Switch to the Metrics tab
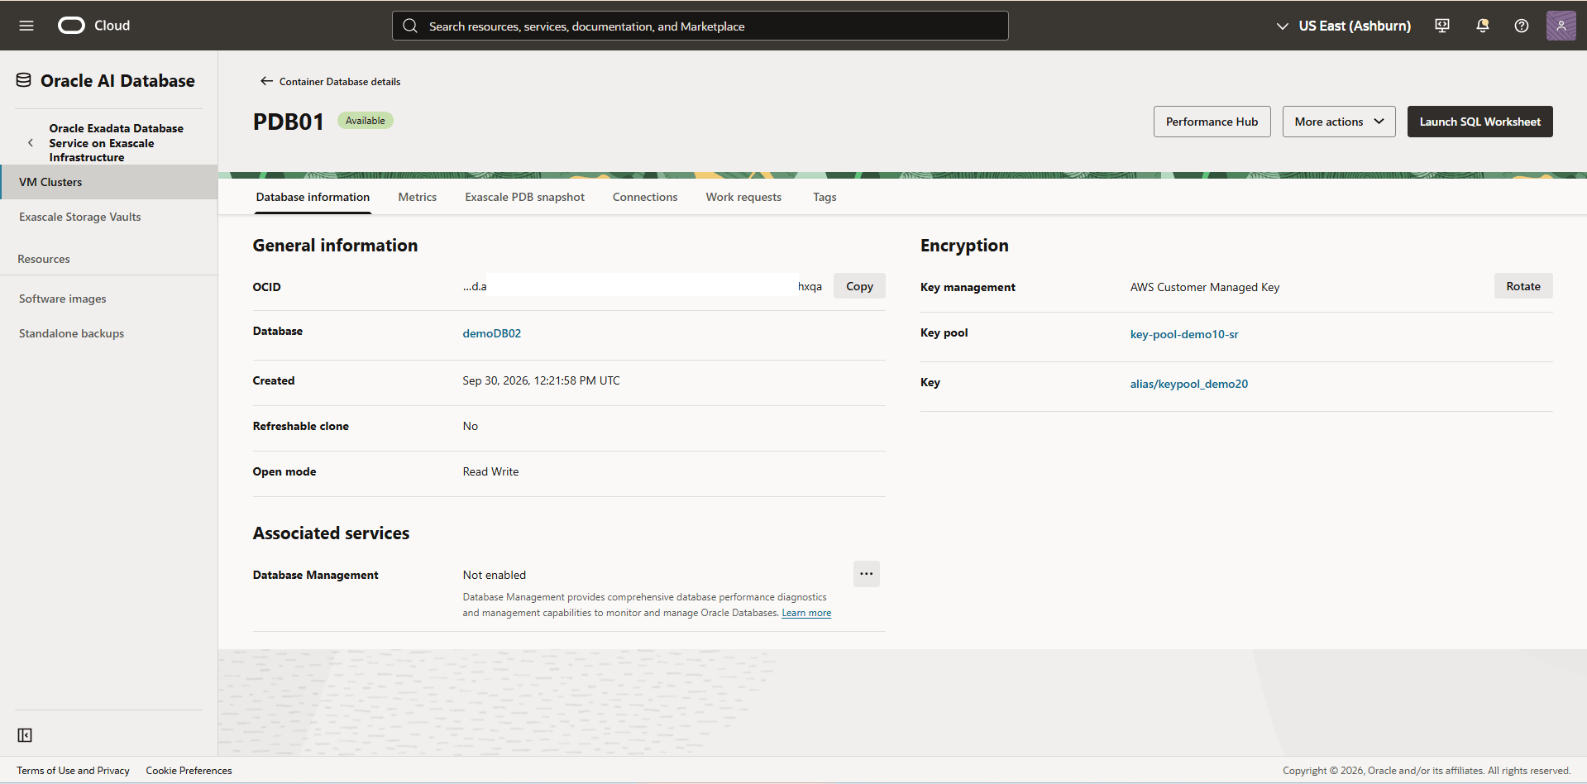Screen dimensions: 1587x784 point(417,197)
